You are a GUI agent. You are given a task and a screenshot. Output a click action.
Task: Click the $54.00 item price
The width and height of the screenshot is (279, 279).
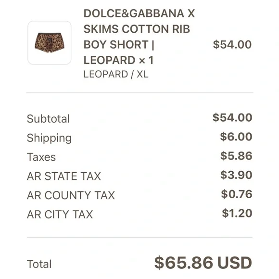coord(232,44)
